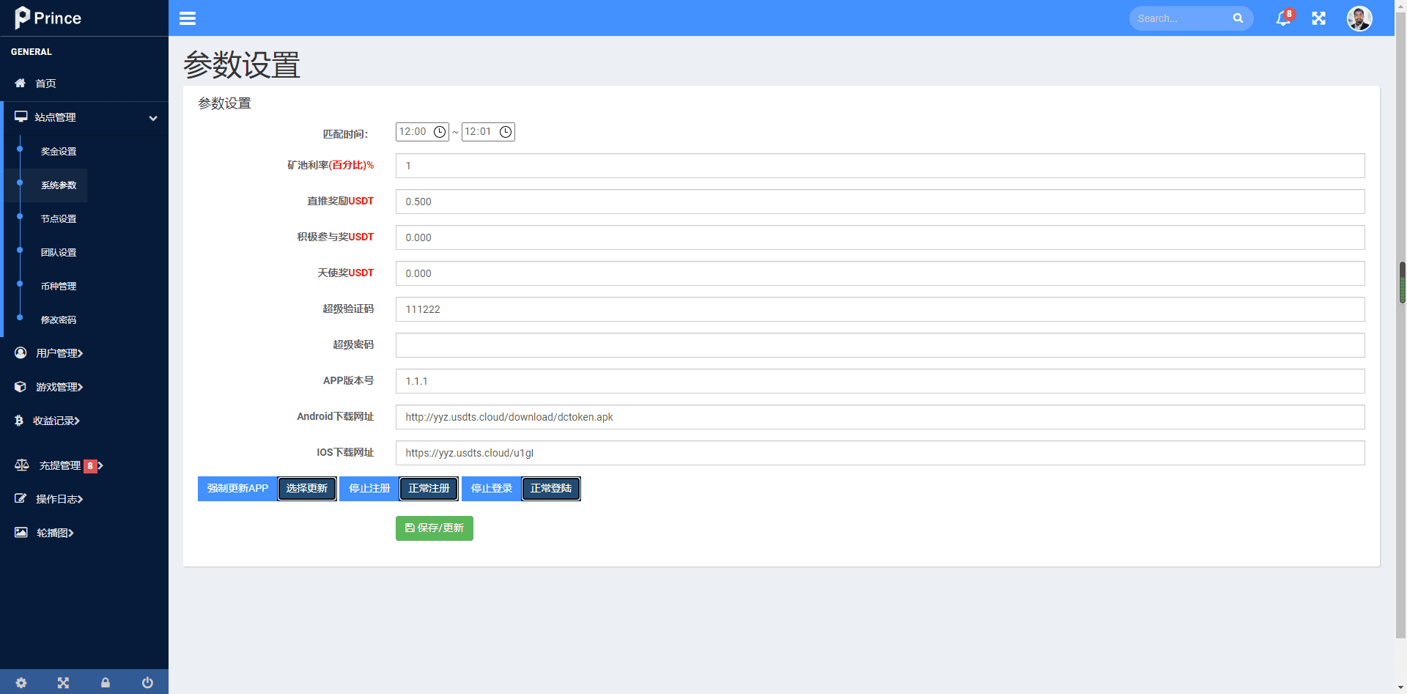Click the settings gear in sidebar footer
Screen dimensions: 1407x694
(x=21, y=682)
